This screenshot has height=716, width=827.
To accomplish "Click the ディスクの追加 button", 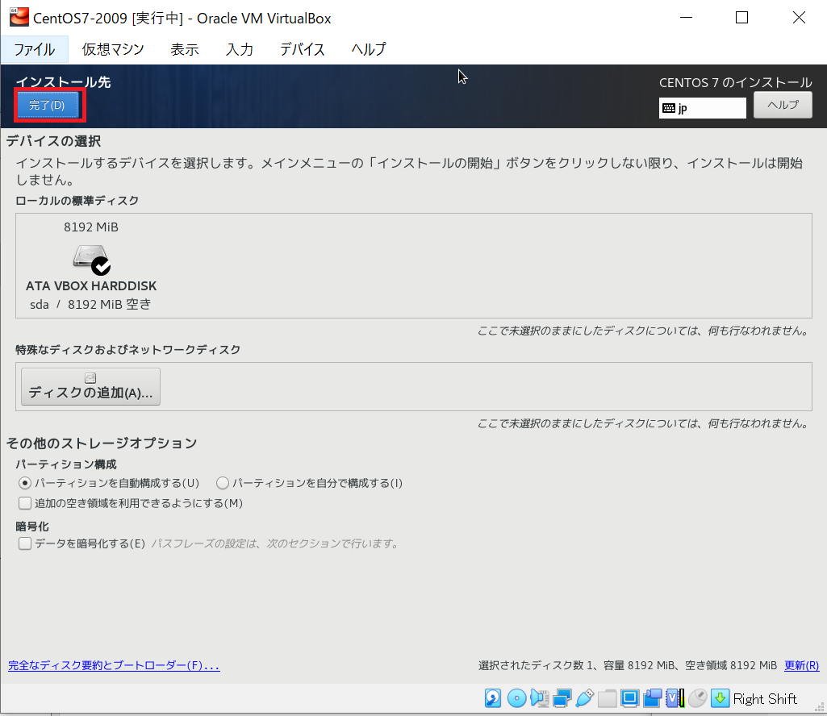I will pos(90,385).
